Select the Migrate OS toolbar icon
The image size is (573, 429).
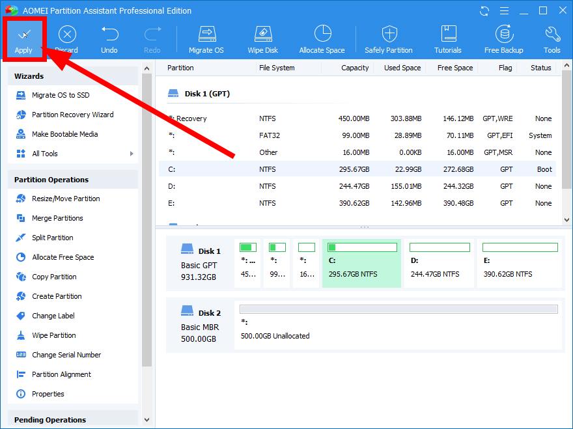tap(206, 39)
